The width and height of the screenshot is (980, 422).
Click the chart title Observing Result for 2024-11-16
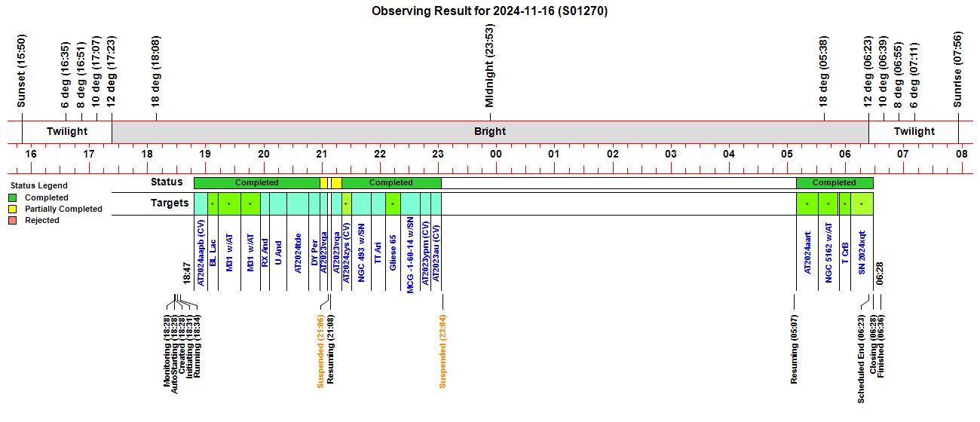click(490, 11)
